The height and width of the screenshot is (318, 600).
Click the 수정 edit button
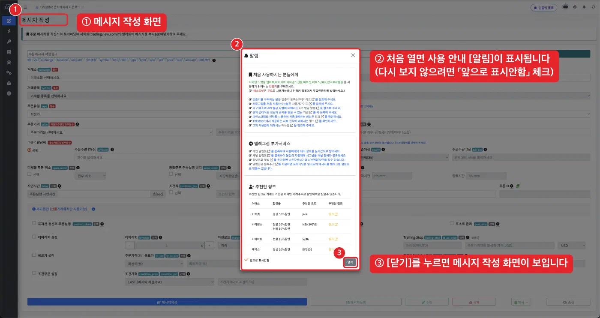point(426,302)
